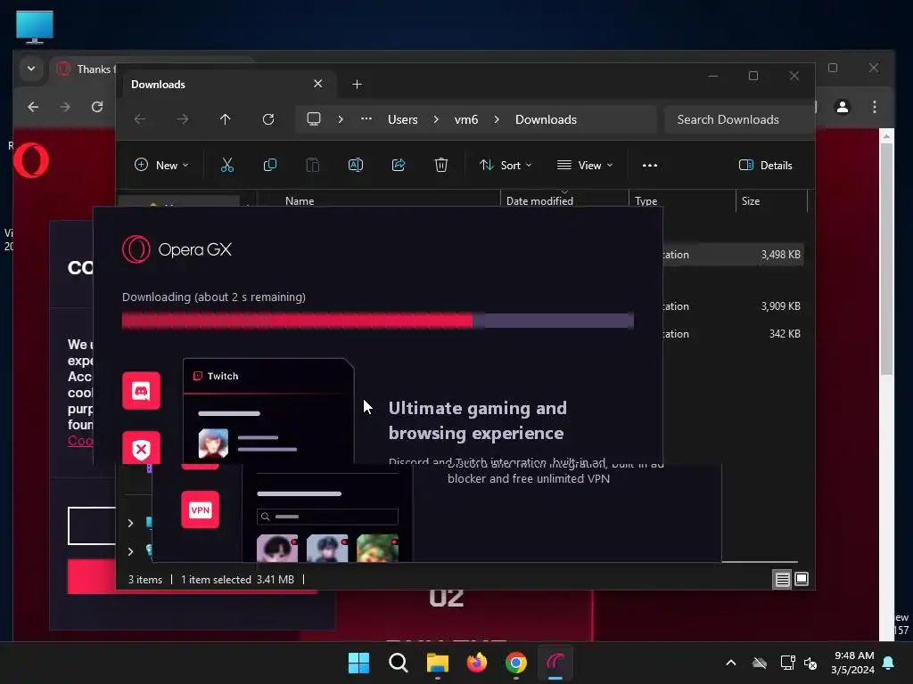Screen dimensions: 913x684
Task: Click the Discord icon in Opera GX installer
Action: (141, 391)
